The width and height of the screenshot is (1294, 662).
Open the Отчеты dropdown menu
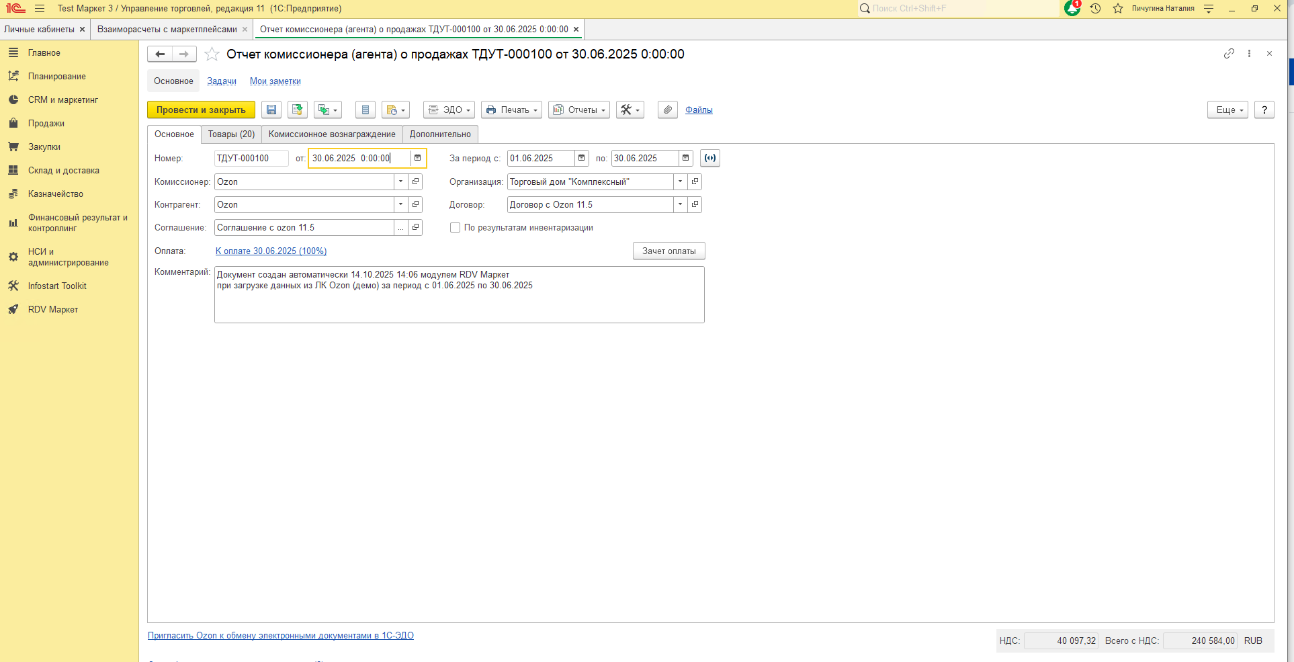point(579,110)
